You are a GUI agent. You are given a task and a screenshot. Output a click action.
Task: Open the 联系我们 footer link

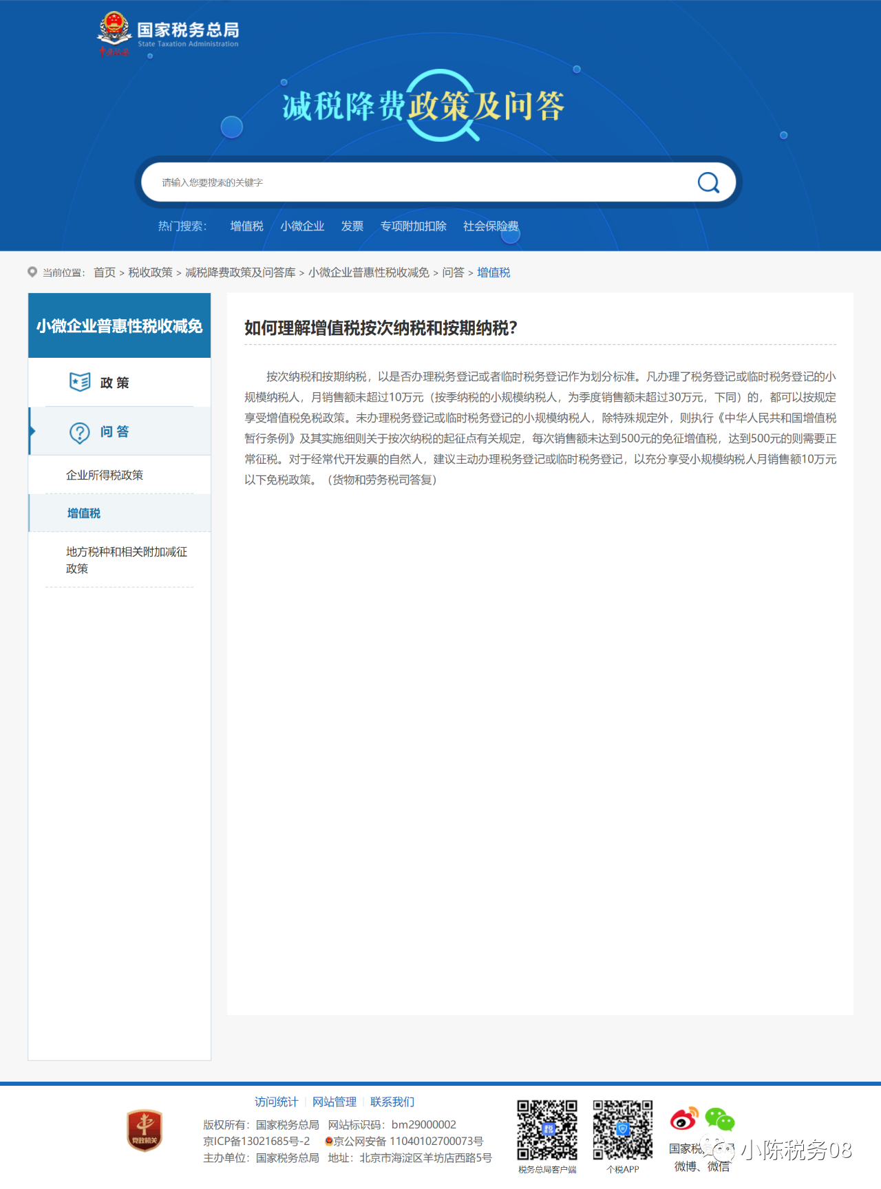click(x=392, y=1102)
